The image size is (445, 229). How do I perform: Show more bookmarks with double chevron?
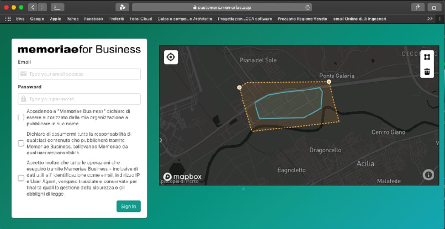tap(430, 19)
